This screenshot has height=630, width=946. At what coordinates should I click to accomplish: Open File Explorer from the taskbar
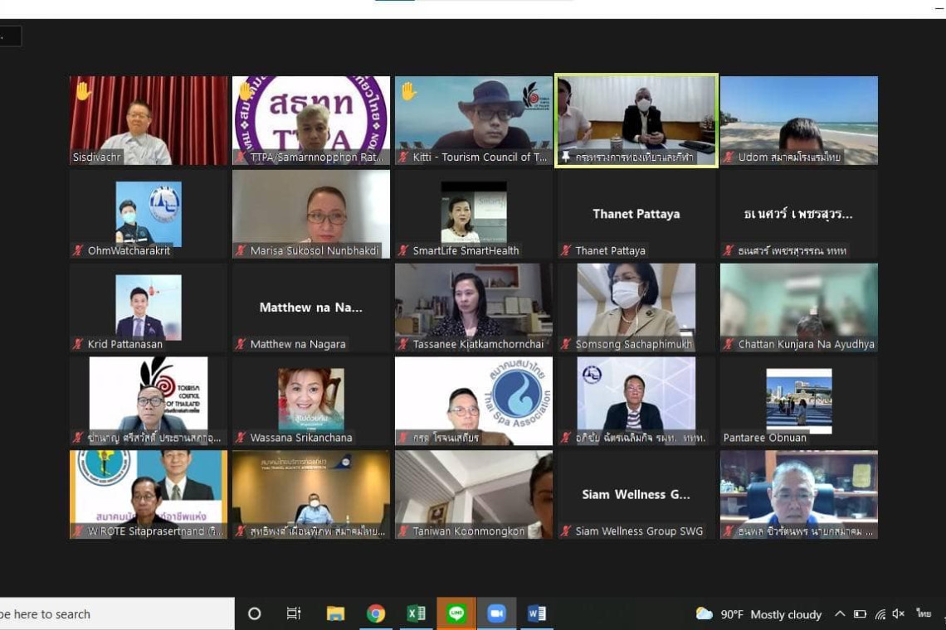click(335, 614)
